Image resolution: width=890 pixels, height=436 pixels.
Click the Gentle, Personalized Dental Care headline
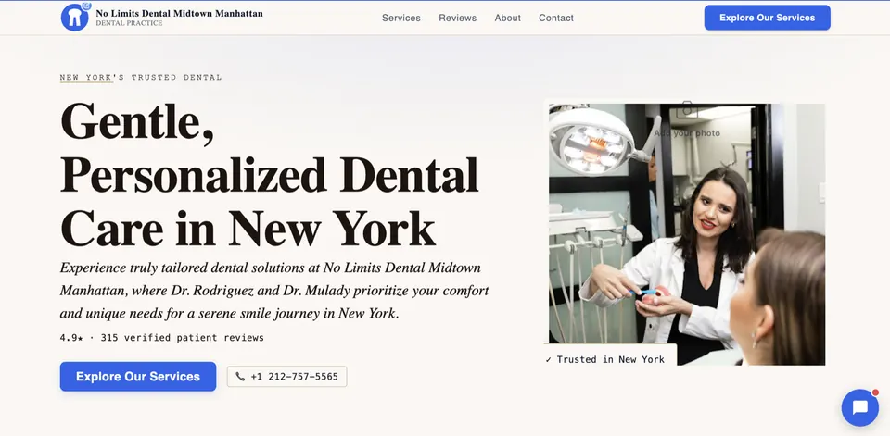[270, 174]
